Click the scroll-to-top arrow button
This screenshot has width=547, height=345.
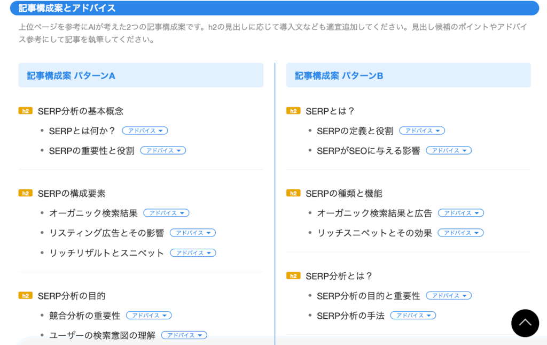[525, 323]
